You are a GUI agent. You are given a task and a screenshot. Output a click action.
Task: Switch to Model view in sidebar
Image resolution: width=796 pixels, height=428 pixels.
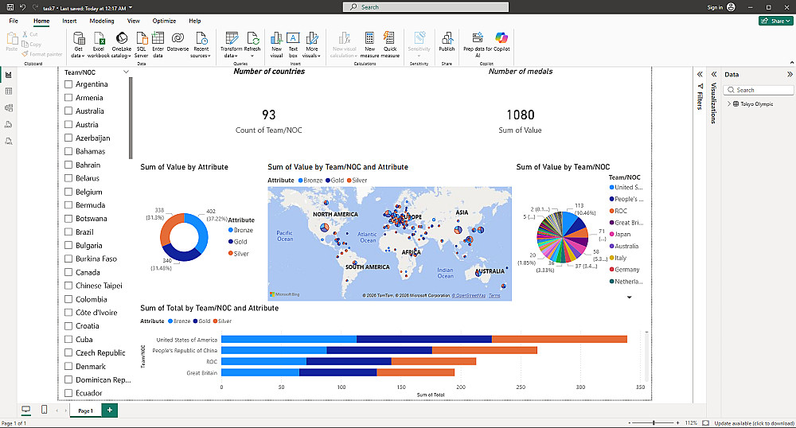pos(8,108)
